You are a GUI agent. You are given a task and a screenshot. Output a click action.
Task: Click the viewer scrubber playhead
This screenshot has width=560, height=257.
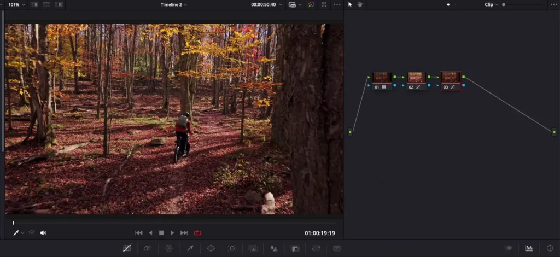click(13, 223)
